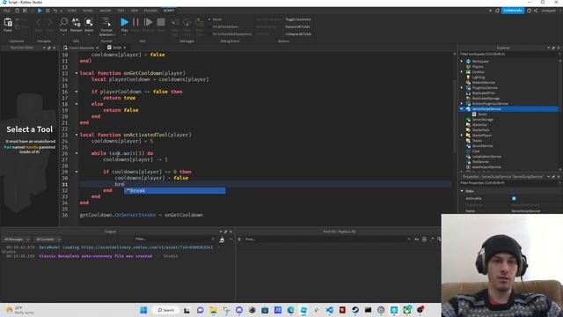Click the Output Filter input field

tap(174, 239)
